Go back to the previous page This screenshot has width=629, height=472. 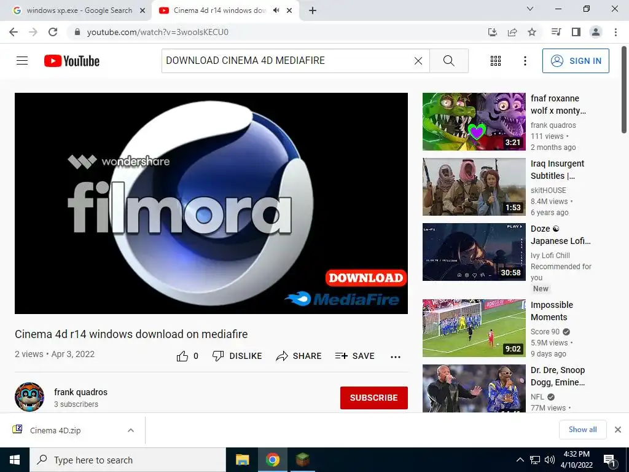pyautogui.click(x=14, y=32)
